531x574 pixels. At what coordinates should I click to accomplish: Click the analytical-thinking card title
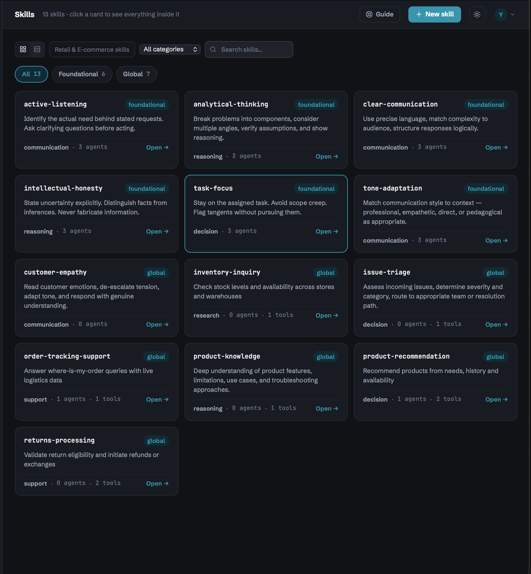(x=231, y=104)
